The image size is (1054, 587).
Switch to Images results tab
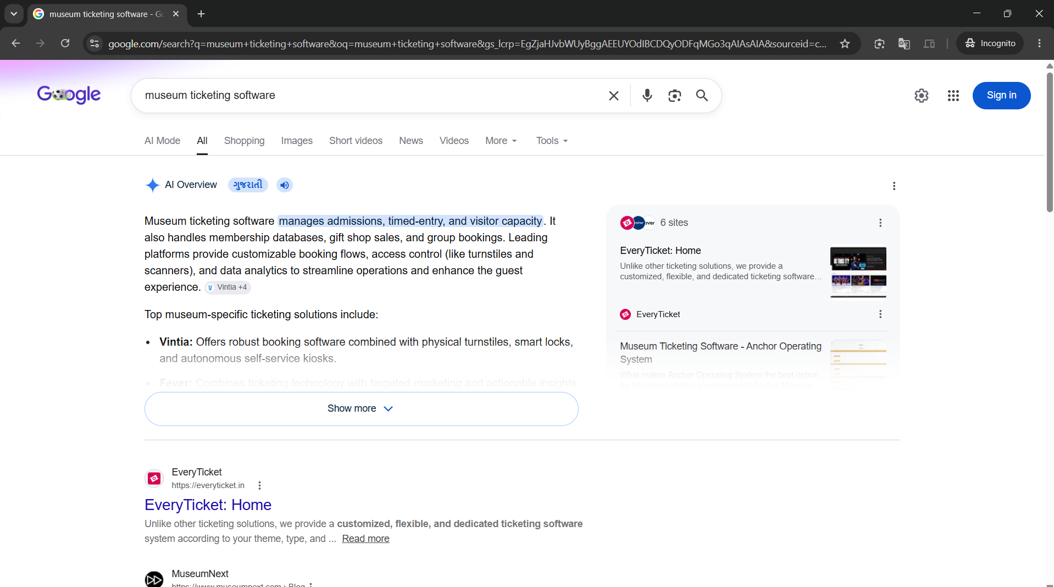click(x=297, y=141)
